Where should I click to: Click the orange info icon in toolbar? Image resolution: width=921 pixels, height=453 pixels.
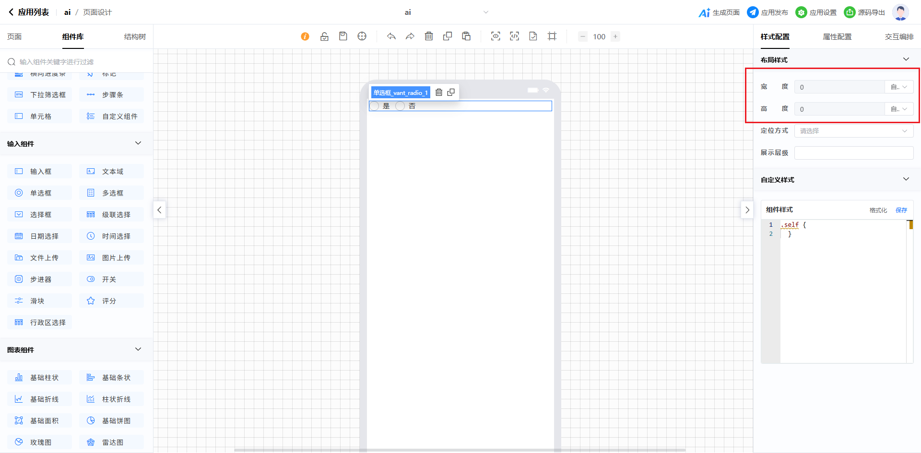(305, 36)
